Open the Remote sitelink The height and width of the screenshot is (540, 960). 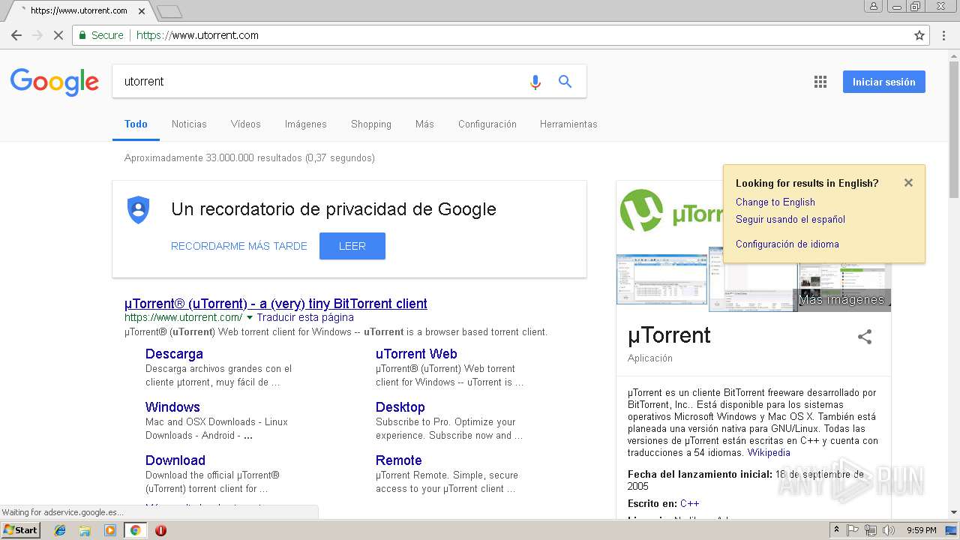[x=399, y=460]
